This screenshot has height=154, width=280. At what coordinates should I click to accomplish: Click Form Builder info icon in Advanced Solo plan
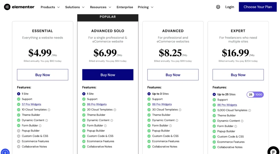[x=105, y=126]
